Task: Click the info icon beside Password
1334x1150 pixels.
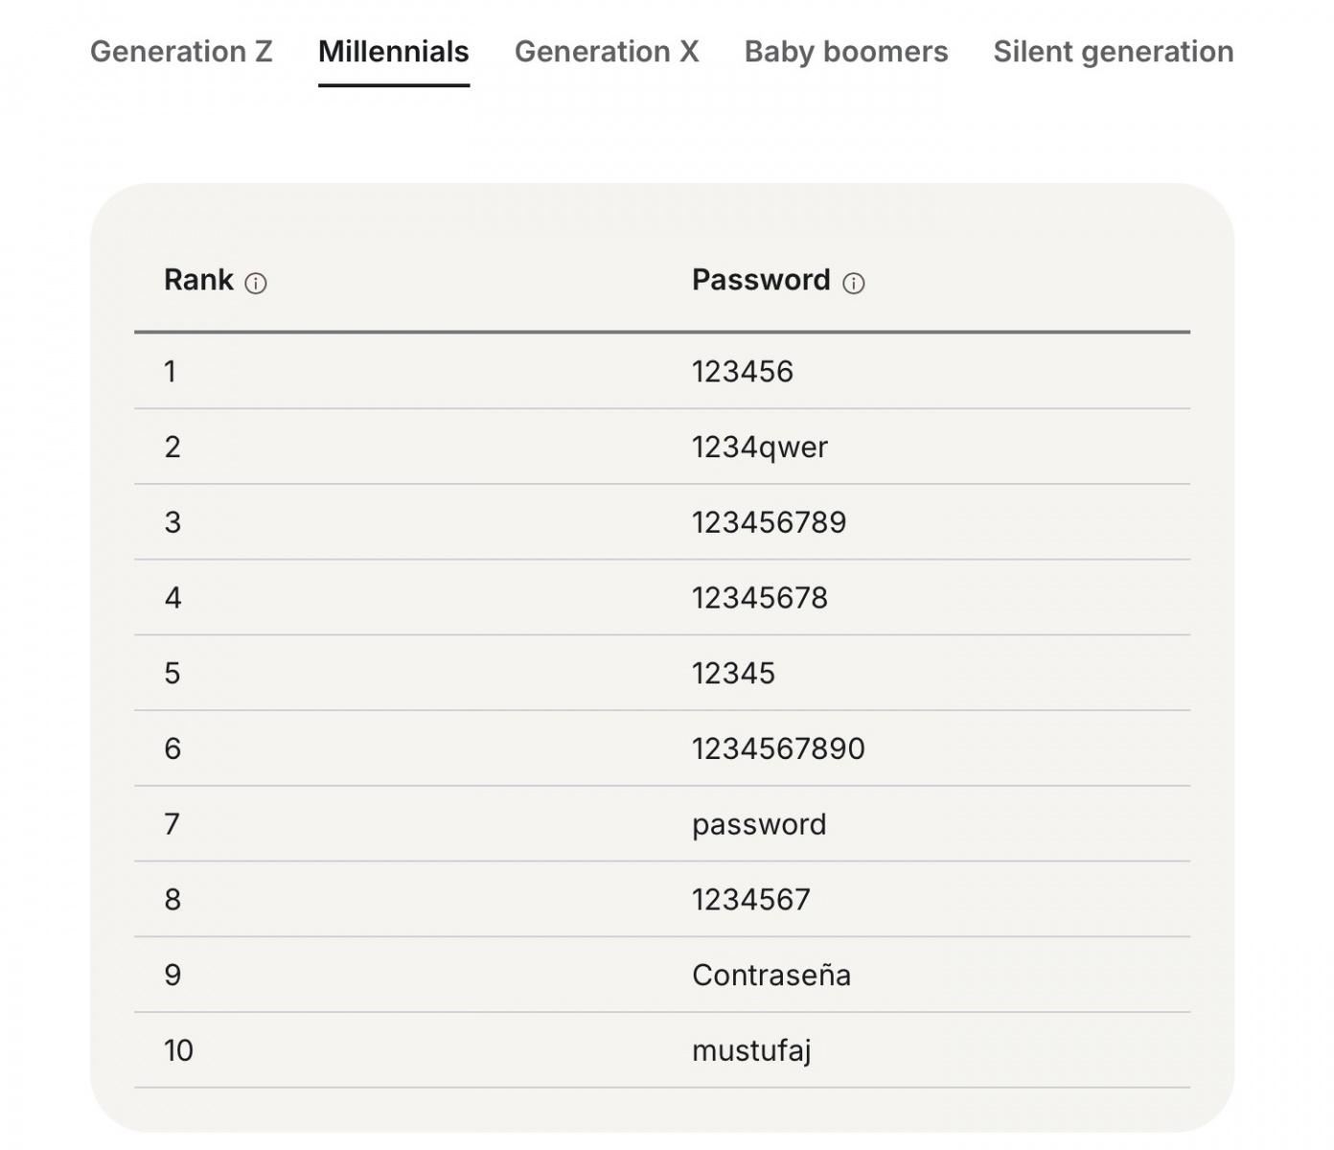Action: pos(853,284)
